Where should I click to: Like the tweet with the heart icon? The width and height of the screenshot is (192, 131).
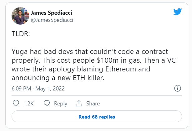point(15,103)
